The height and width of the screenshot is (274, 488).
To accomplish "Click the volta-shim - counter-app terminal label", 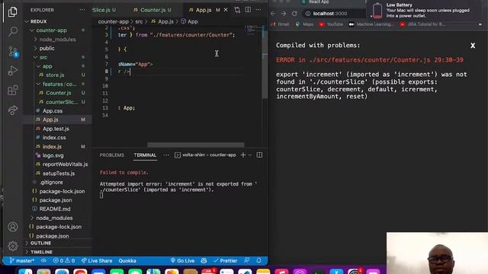I will [x=205, y=155].
